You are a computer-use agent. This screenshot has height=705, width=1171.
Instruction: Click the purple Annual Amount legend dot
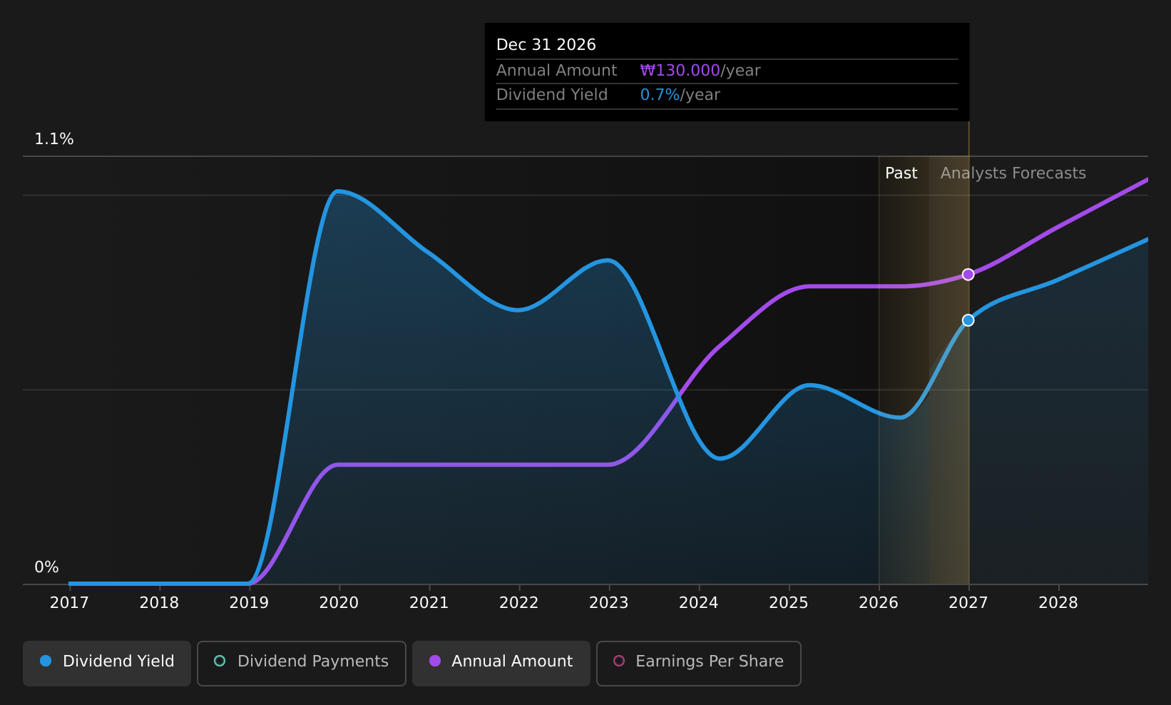pos(435,661)
